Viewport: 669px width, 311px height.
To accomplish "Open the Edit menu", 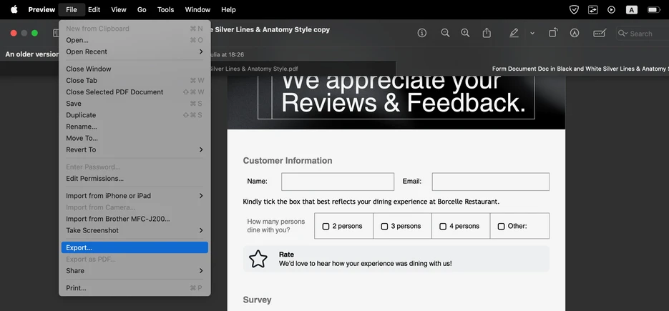I will click(x=94, y=9).
